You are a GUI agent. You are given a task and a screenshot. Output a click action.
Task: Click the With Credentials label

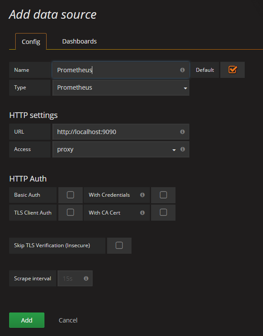pyautogui.click(x=109, y=195)
